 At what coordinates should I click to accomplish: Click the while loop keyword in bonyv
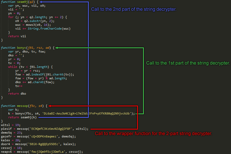tap(13, 67)
